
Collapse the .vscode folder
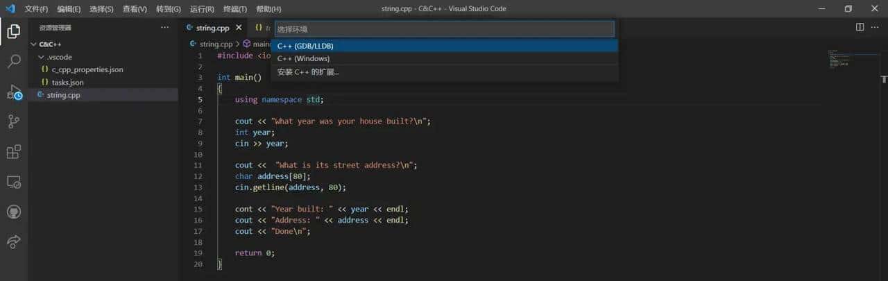pos(103,57)
